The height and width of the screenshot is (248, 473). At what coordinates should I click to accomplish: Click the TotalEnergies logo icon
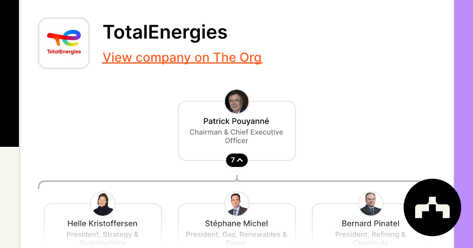pyautogui.click(x=64, y=43)
